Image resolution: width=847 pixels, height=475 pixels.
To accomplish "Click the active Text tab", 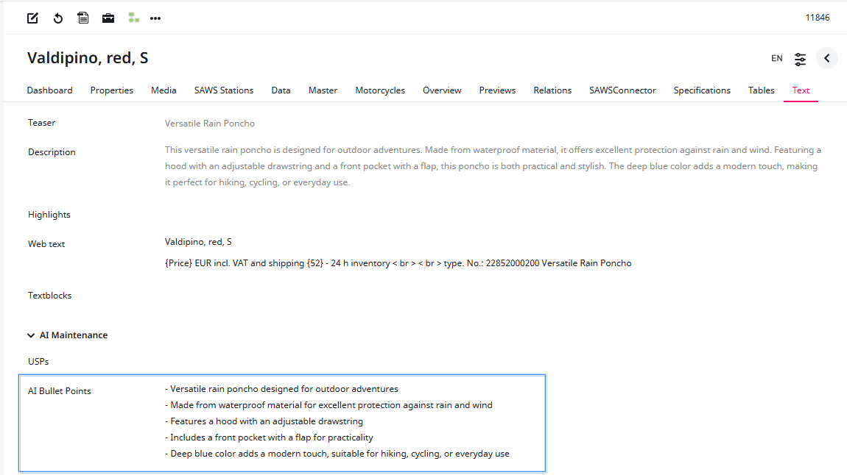I will [801, 90].
